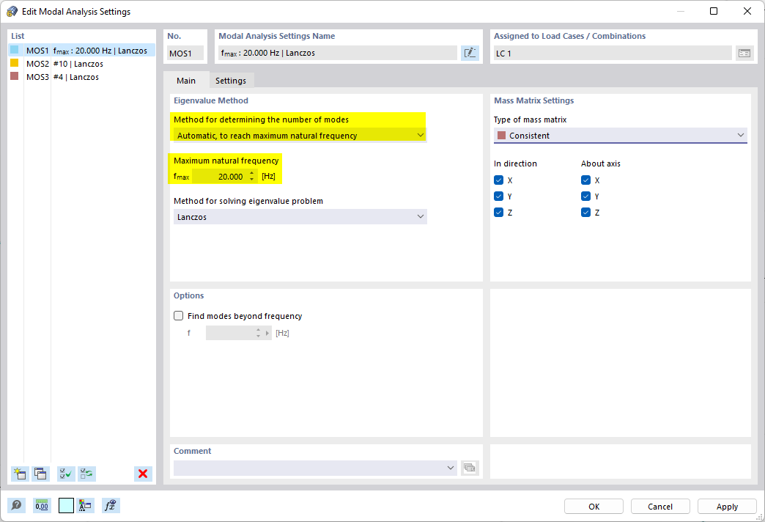Open the load case assignment icon
This screenshot has height=522, width=765.
pyautogui.click(x=744, y=54)
